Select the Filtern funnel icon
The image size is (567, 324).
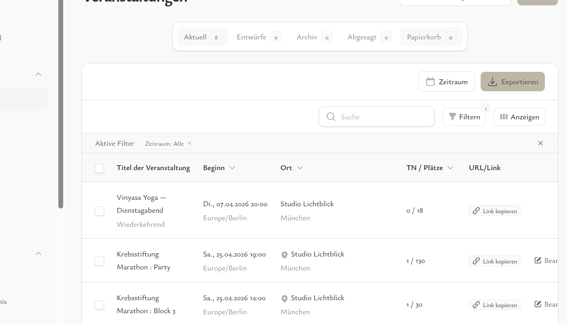453,117
